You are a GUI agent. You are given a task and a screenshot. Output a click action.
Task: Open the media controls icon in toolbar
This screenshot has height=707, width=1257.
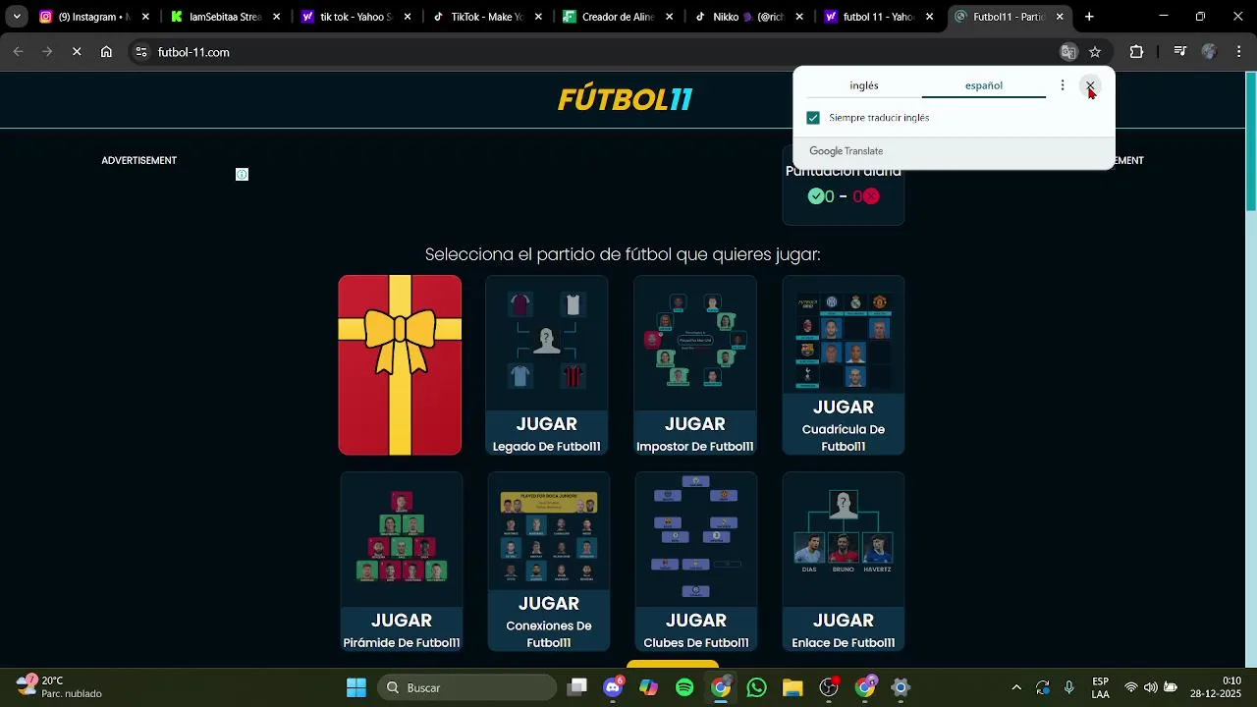click(1180, 52)
